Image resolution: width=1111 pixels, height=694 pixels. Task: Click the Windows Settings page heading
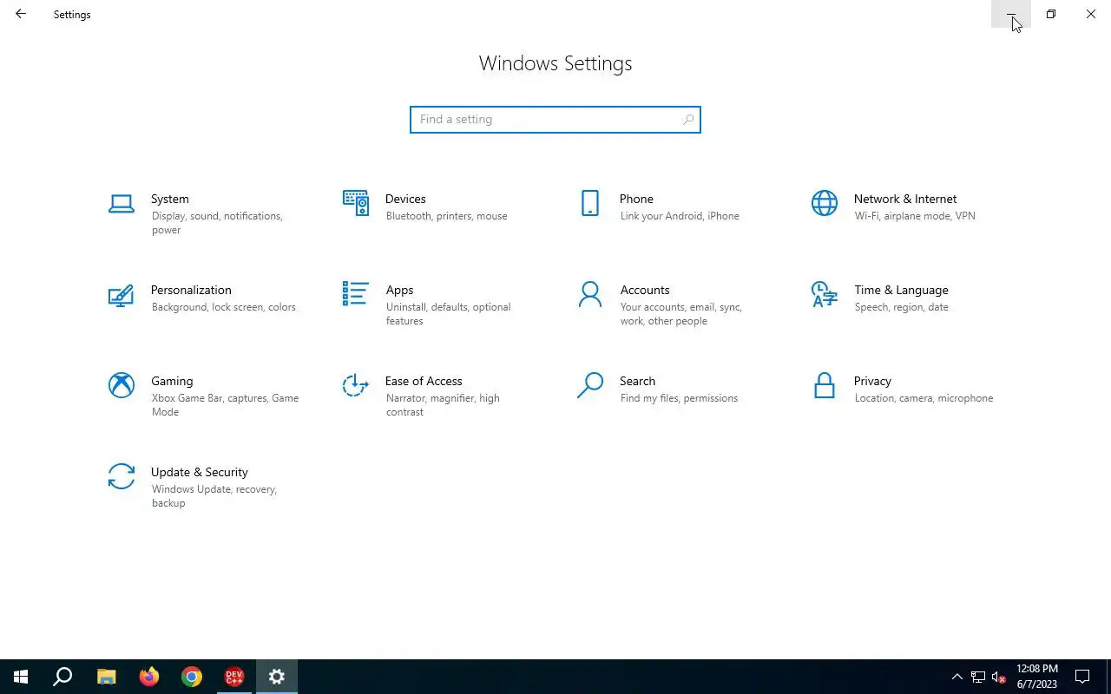click(x=555, y=63)
